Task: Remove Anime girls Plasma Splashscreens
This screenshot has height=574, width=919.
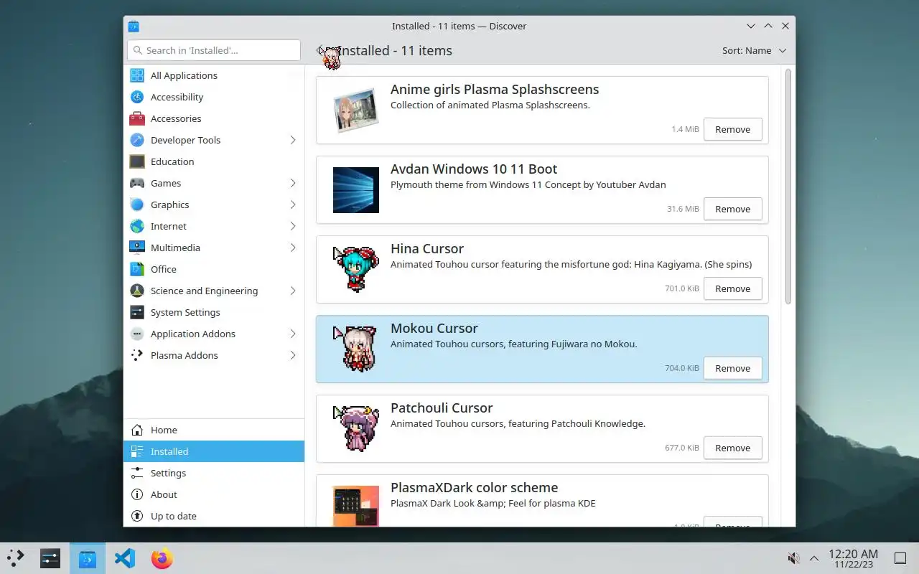Action: (732, 129)
